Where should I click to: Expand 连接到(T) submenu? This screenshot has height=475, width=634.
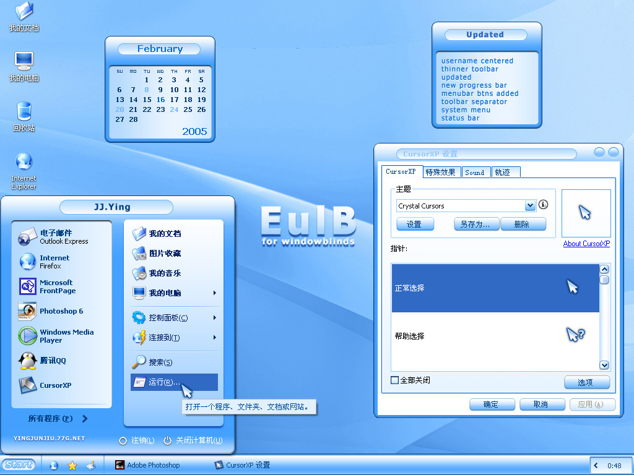(215, 337)
